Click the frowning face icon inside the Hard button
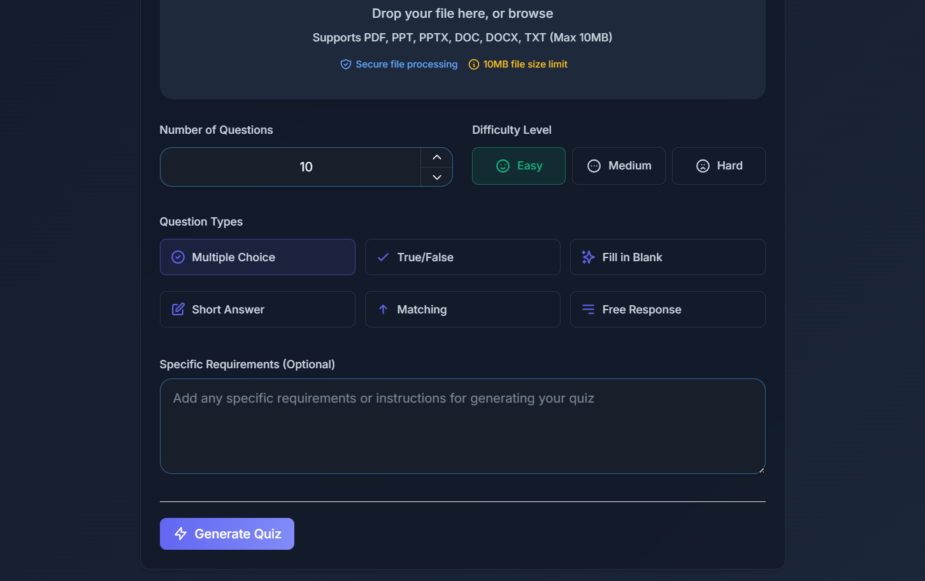The width and height of the screenshot is (925, 581). tap(703, 166)
